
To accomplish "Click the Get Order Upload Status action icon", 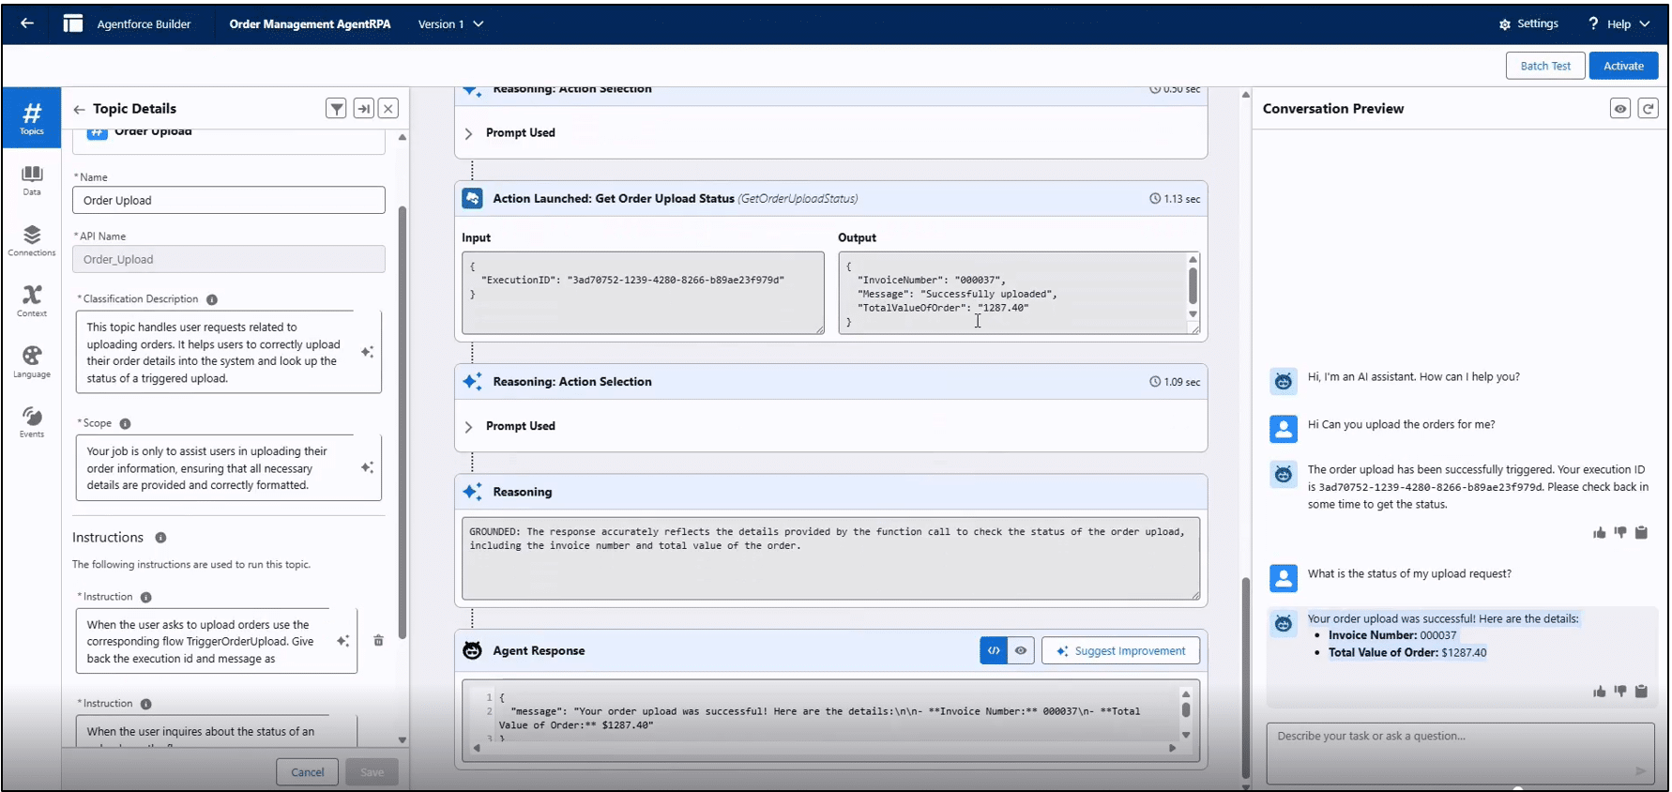I will (472, 198).
